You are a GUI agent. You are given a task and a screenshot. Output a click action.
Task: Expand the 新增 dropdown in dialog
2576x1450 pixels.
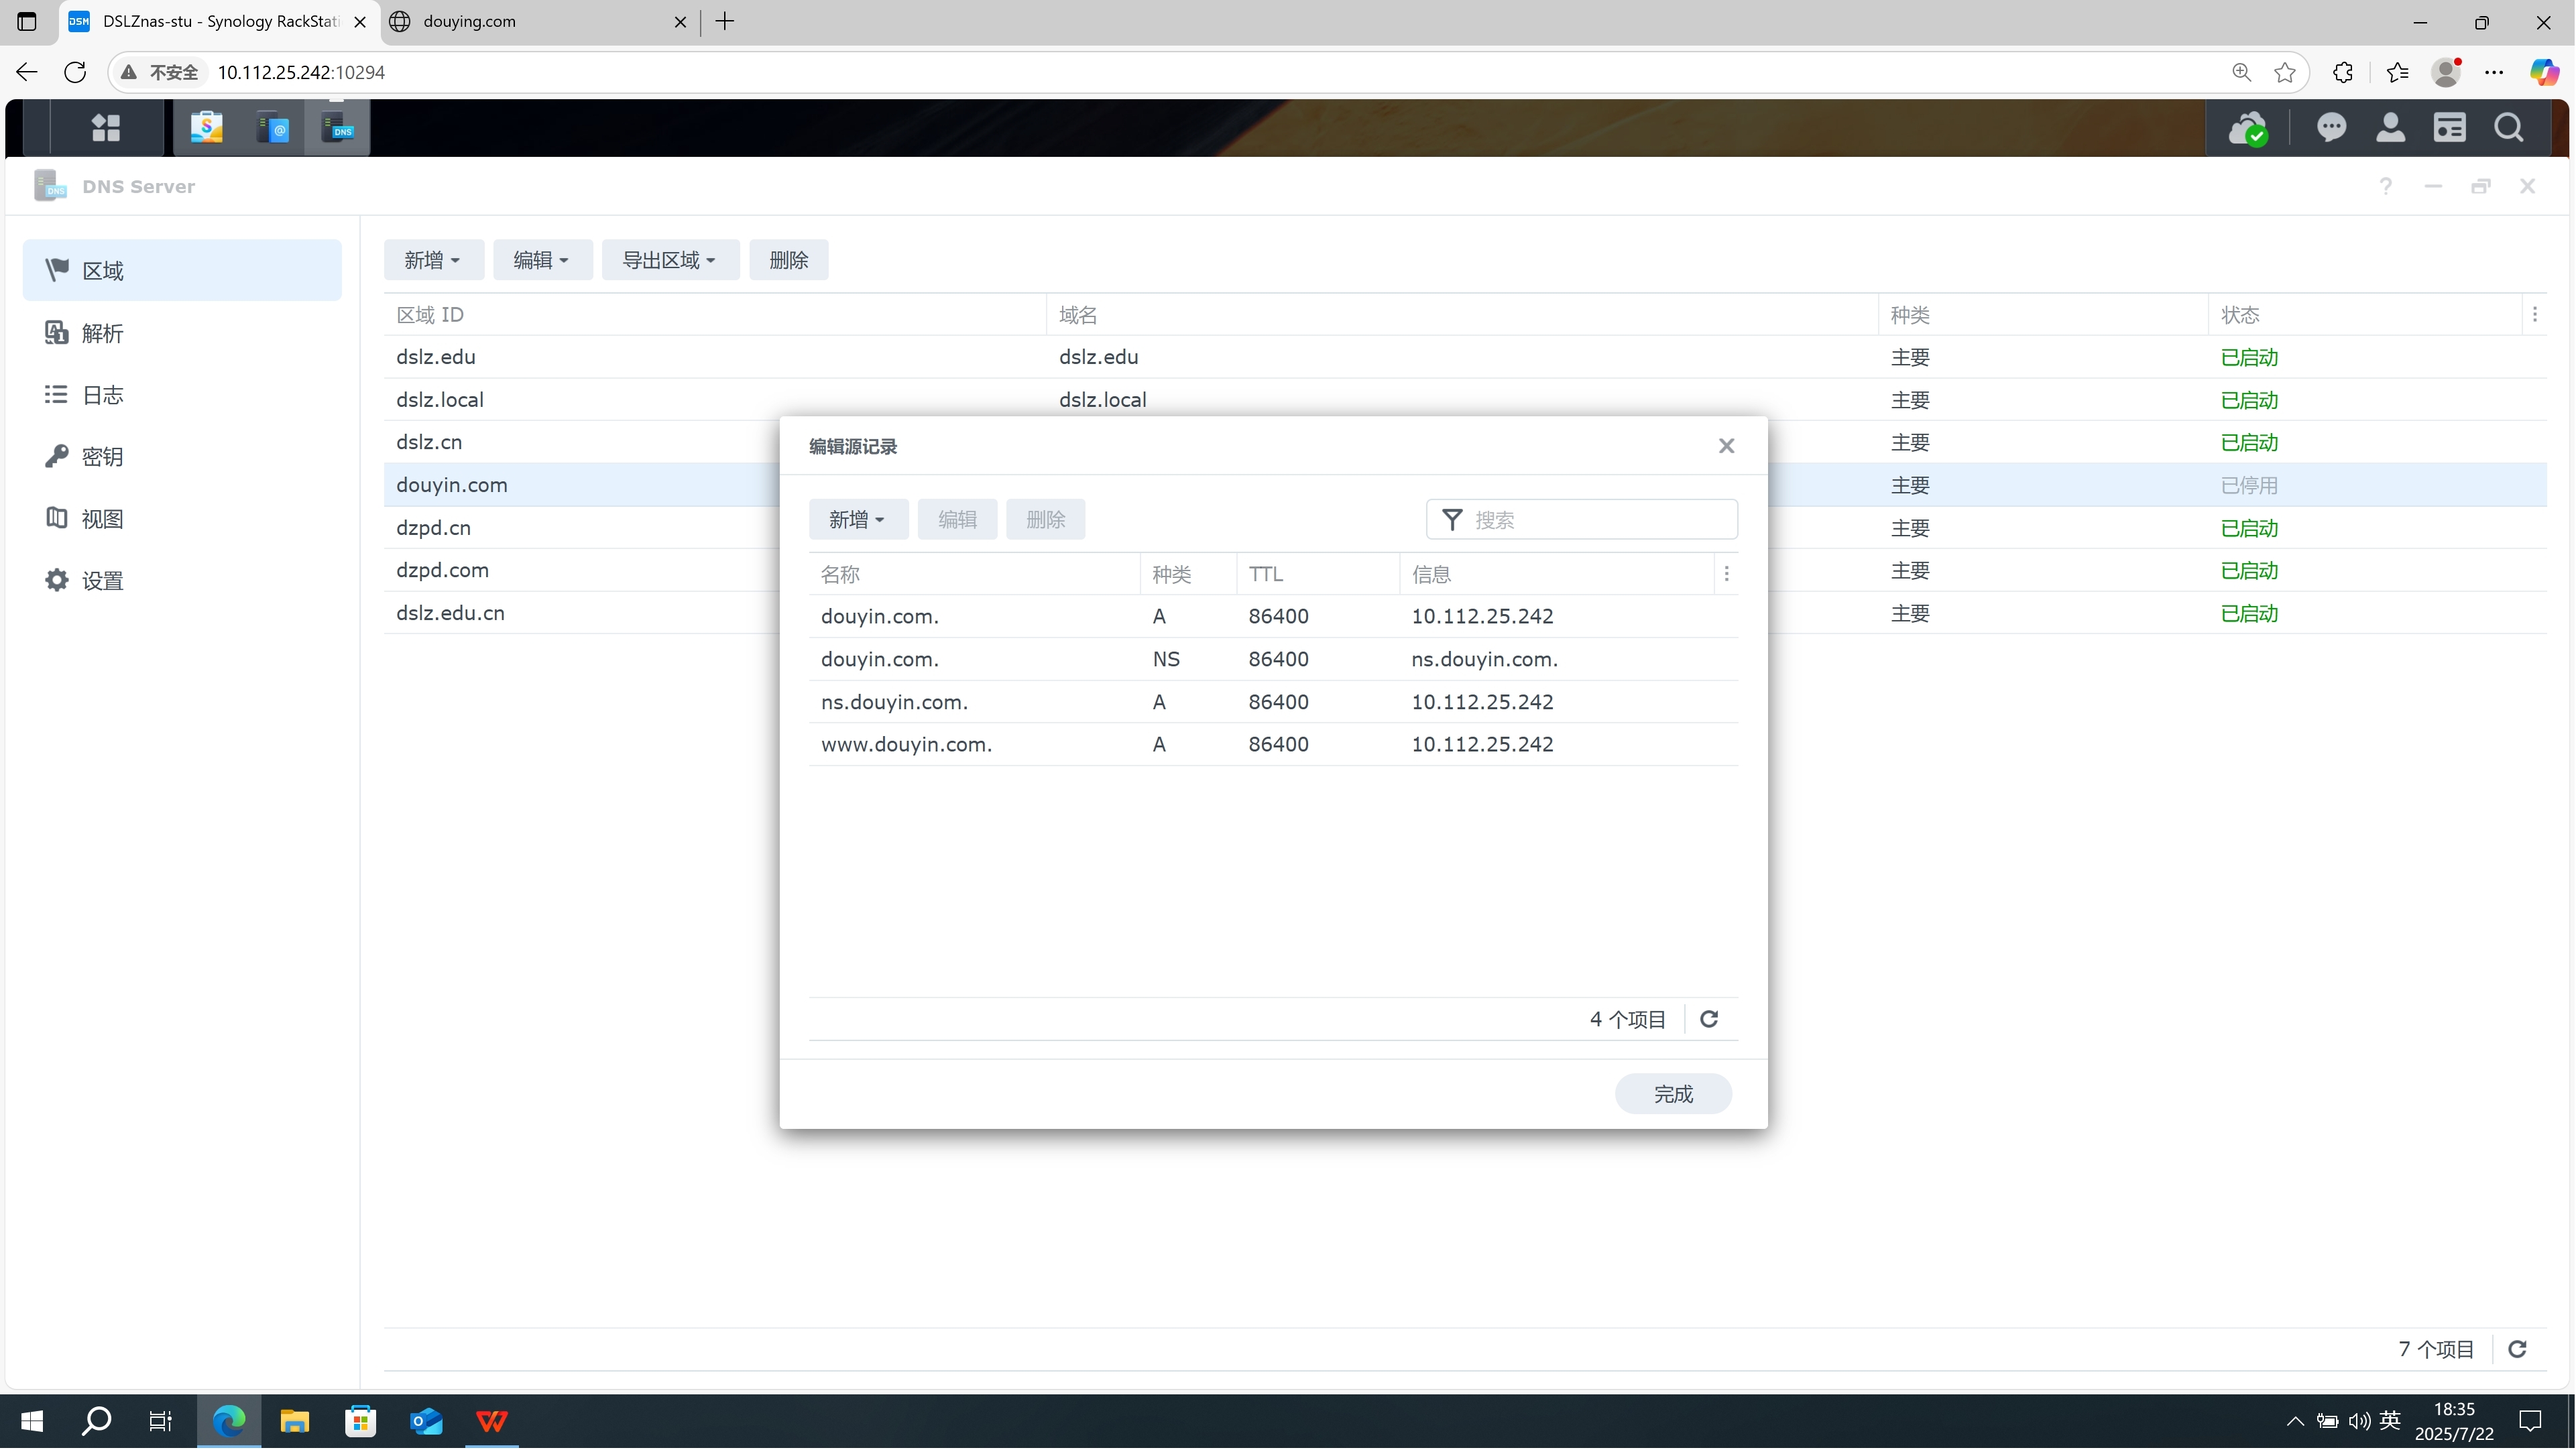coord(858,519)
